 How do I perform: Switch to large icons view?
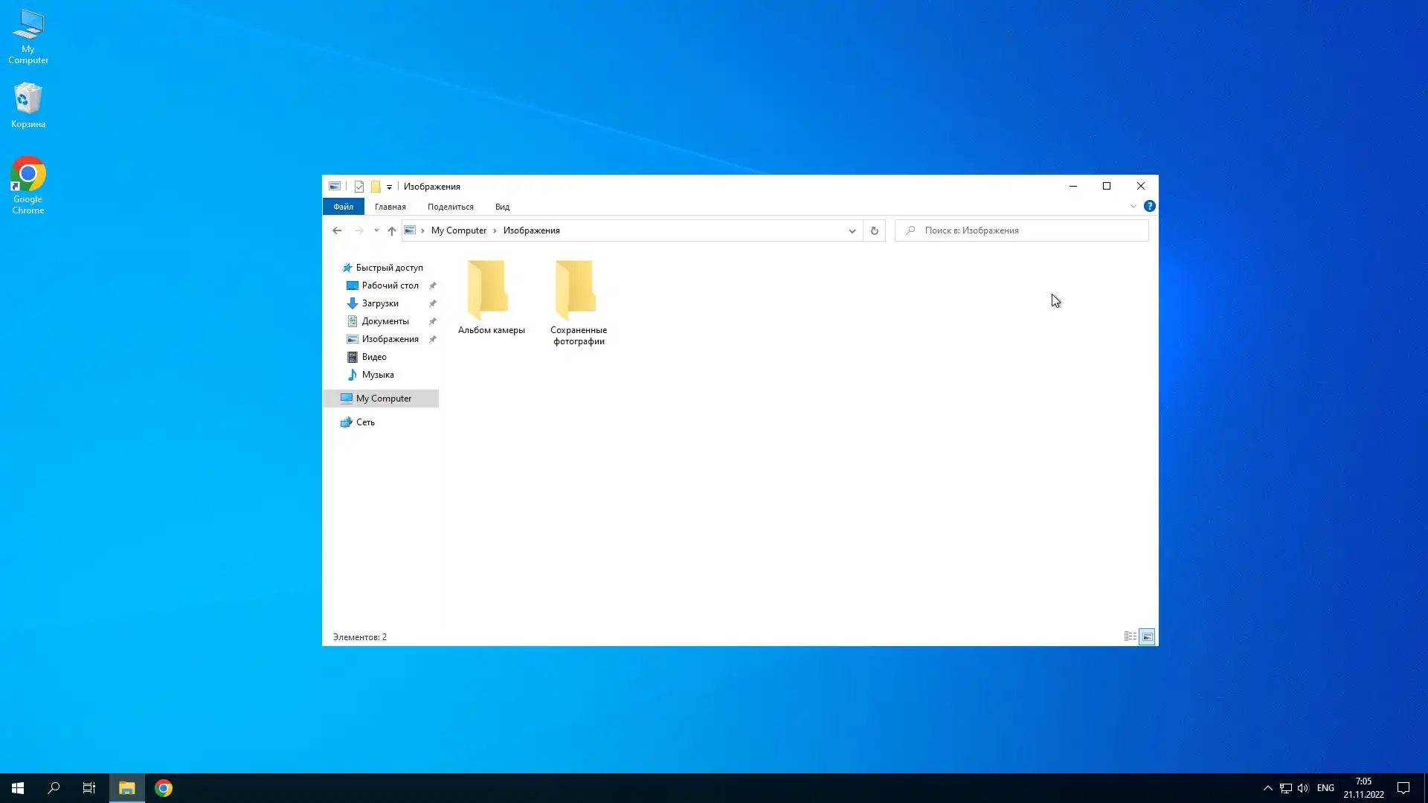point(1147,636)
